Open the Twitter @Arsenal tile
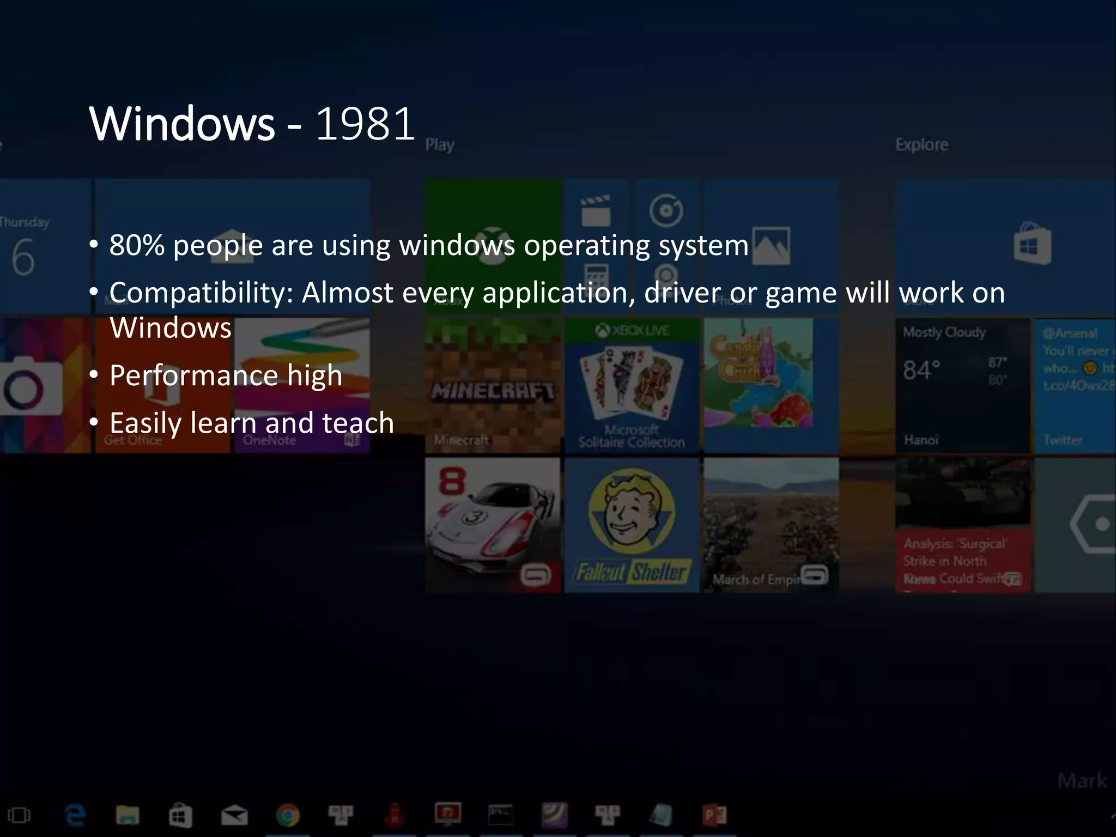The height and width of the screenshot is (837, 1116). [x=1075, y=386]
